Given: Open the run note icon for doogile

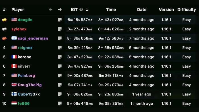Looking at the screenshot, I should (x=60, y=20).
